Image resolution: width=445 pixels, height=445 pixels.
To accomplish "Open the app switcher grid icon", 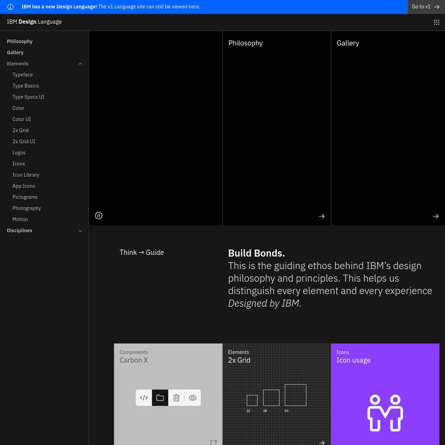I will click(437, 22).
